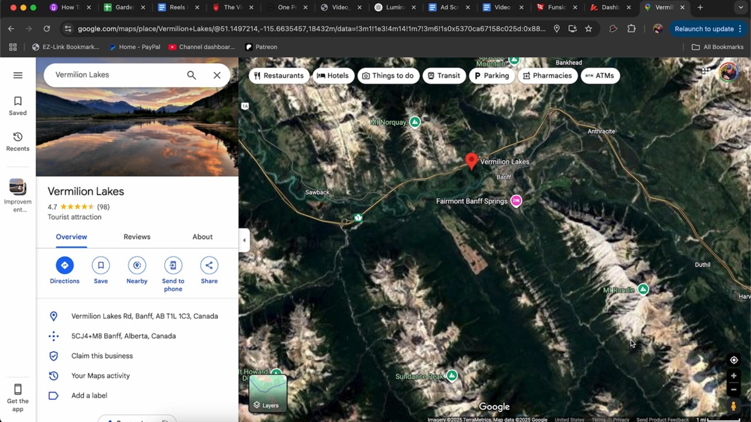
Task: Reload the Google Maps page
Action: tap(47, 29)
